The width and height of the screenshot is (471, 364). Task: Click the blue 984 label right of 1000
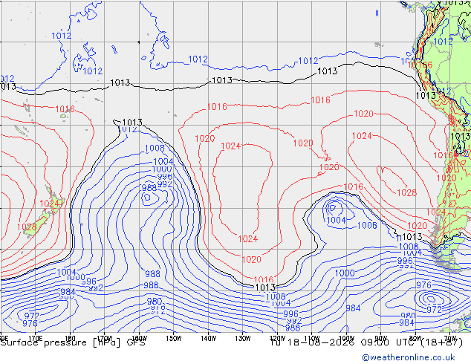click(353, 308)
